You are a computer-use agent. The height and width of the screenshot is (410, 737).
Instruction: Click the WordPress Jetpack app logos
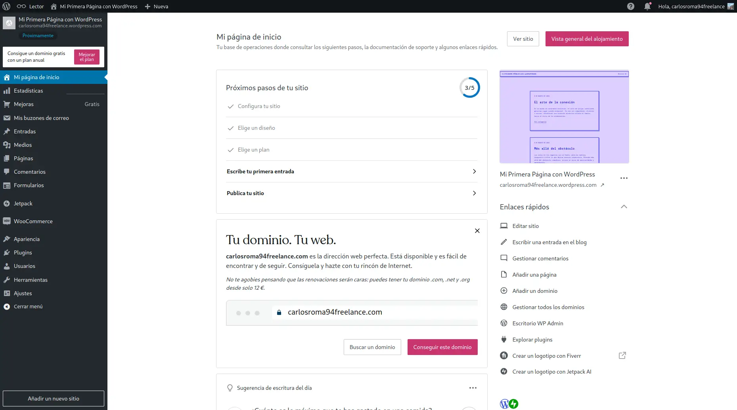[509, 404]
